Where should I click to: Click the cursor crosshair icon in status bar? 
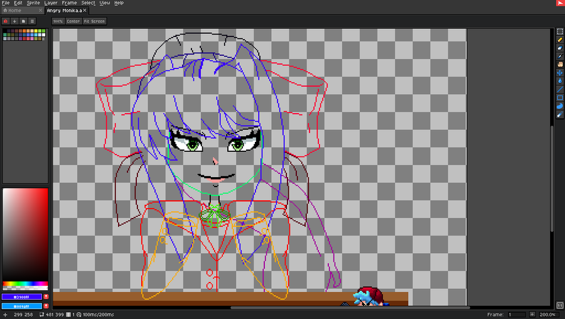[x=6, y=315]
